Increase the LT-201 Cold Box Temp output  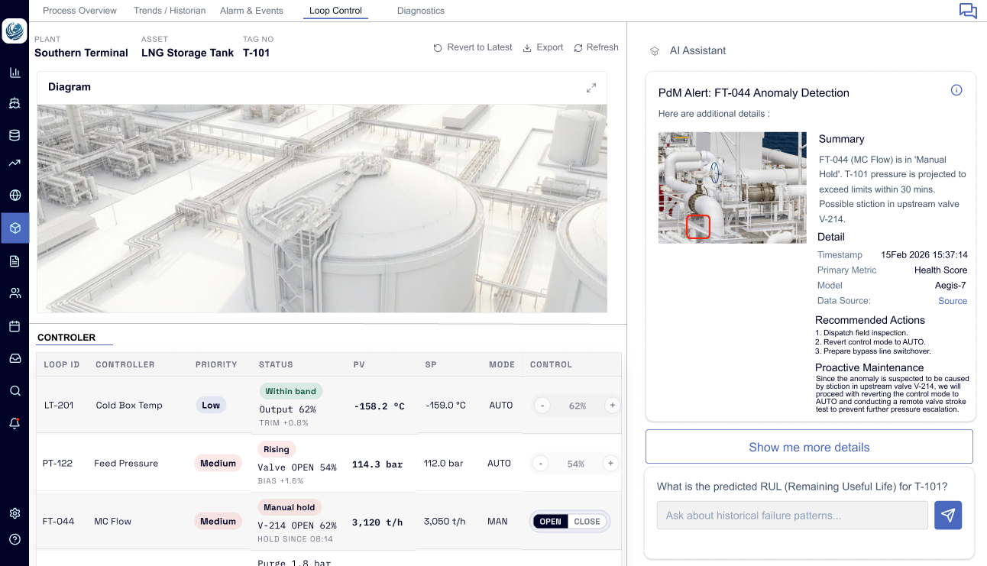point(611,406)
